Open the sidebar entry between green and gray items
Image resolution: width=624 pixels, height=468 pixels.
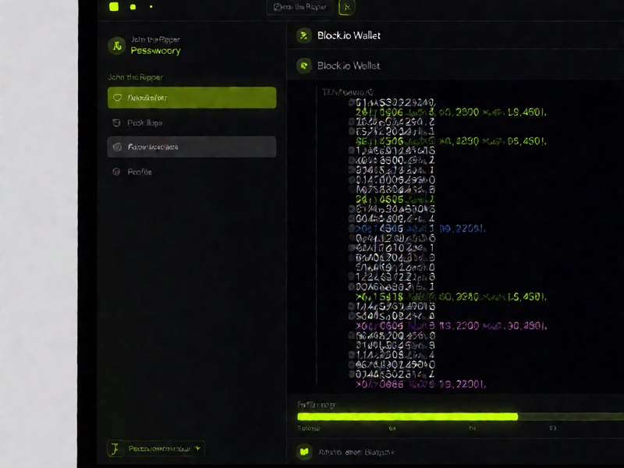(192, 122)
